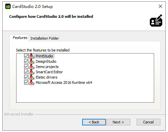
Task: Select the Features tab
Action: pos(20,38)
